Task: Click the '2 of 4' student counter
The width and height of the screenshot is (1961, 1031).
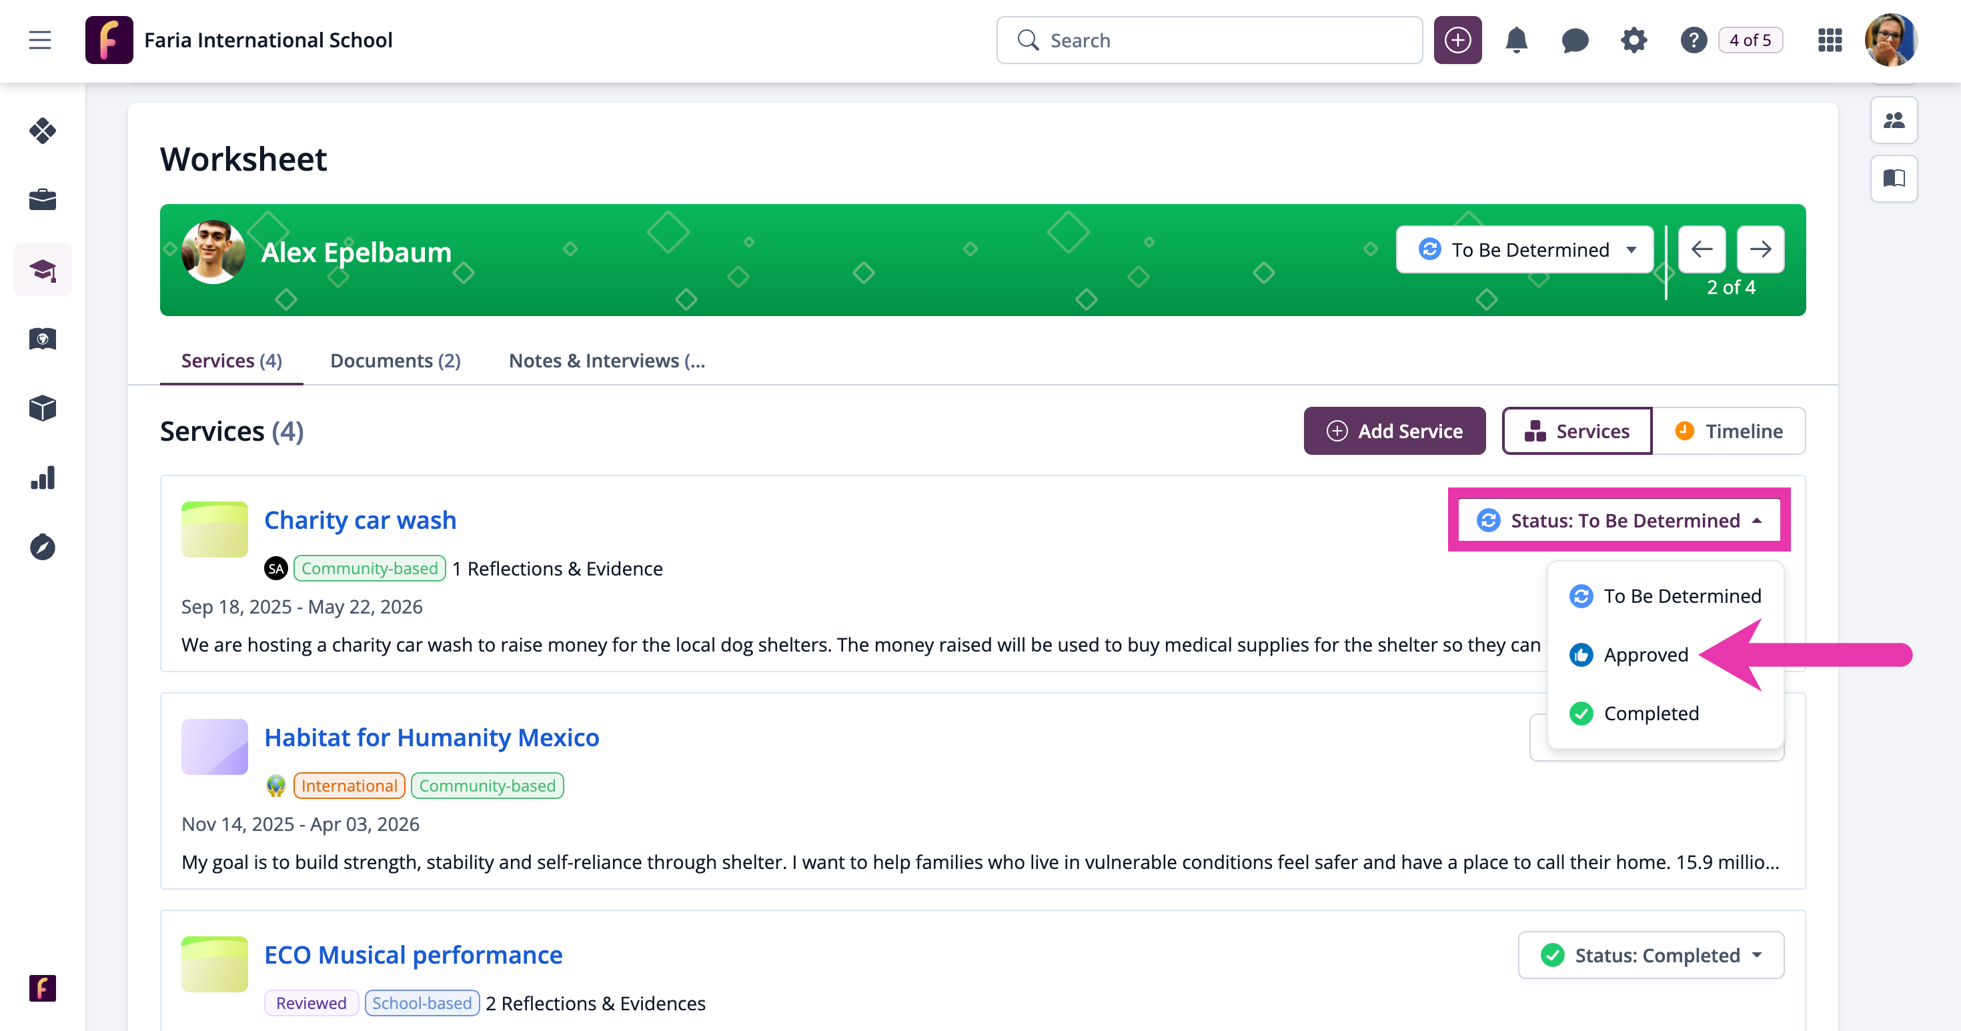Action: click(1730, 287)
